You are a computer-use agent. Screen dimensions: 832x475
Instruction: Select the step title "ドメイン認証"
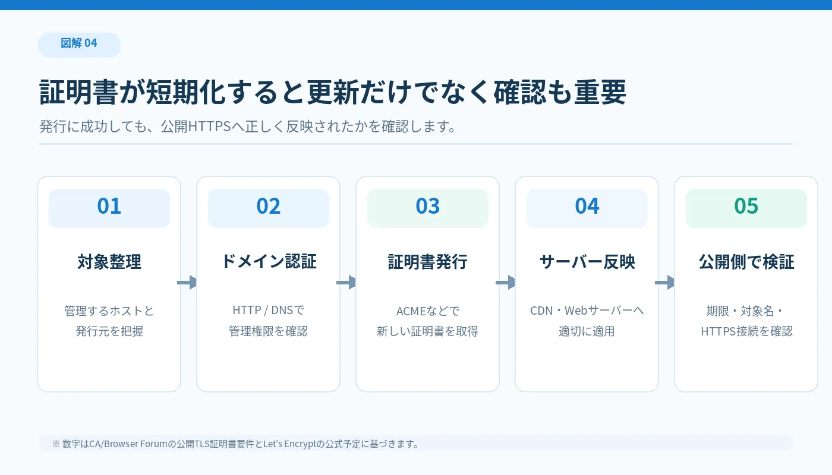tap(269, 262)
